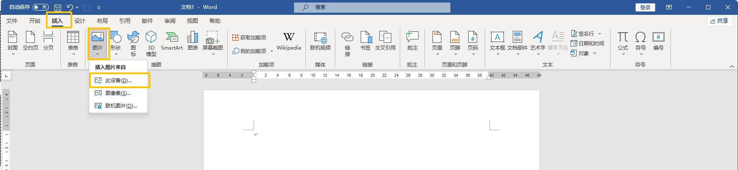Open the 帮助 tab

pyautogui.click(x=215, y=21)
